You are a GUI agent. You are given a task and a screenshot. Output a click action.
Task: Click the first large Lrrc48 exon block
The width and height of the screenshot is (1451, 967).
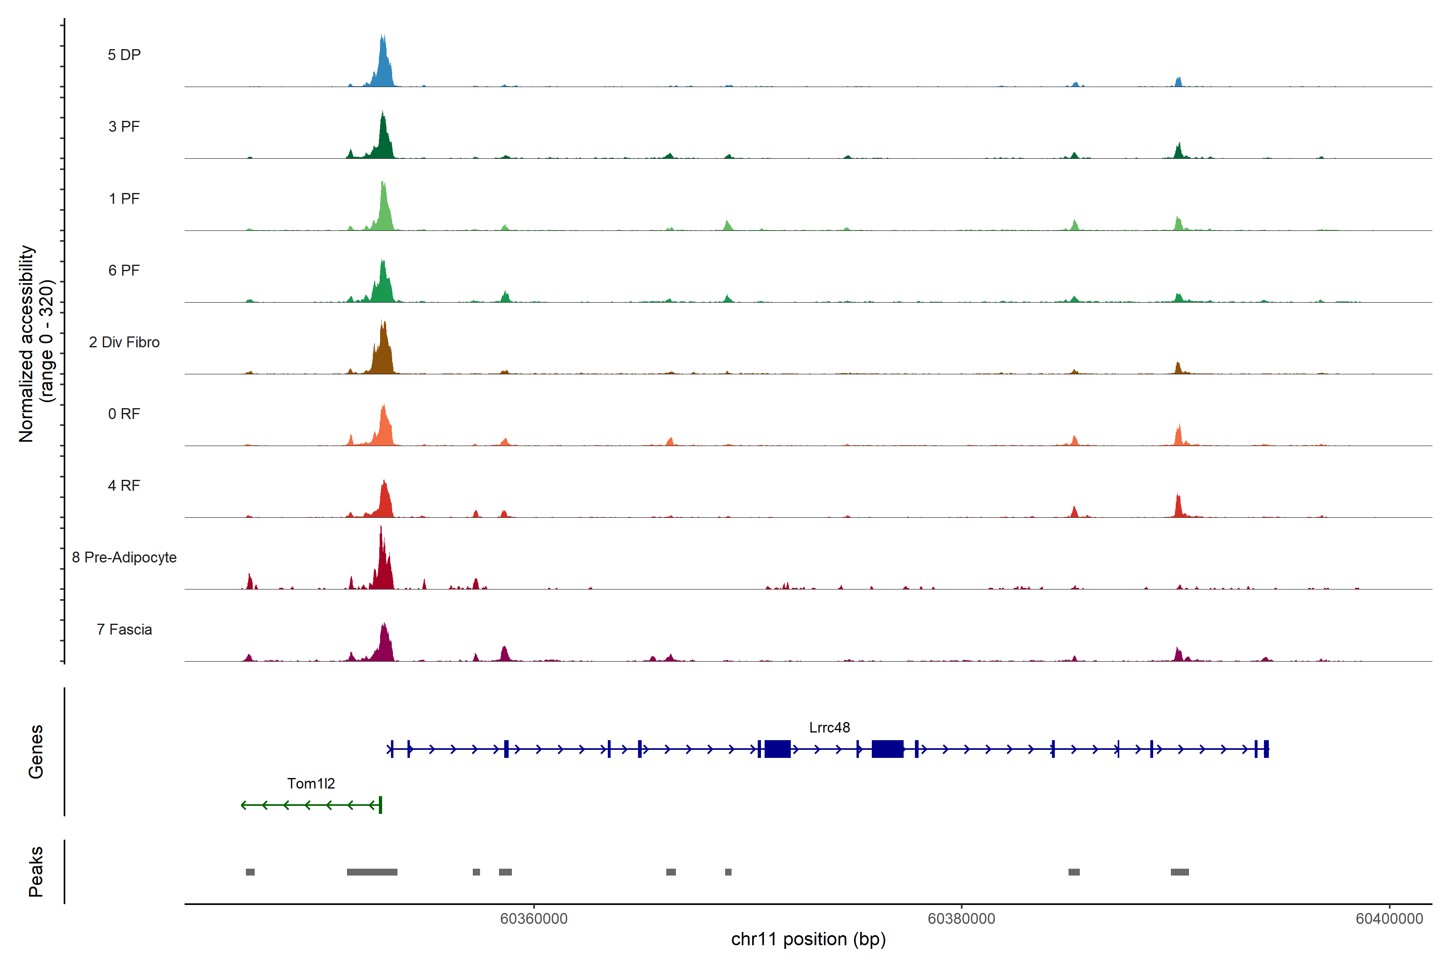(x=777, y=749)
